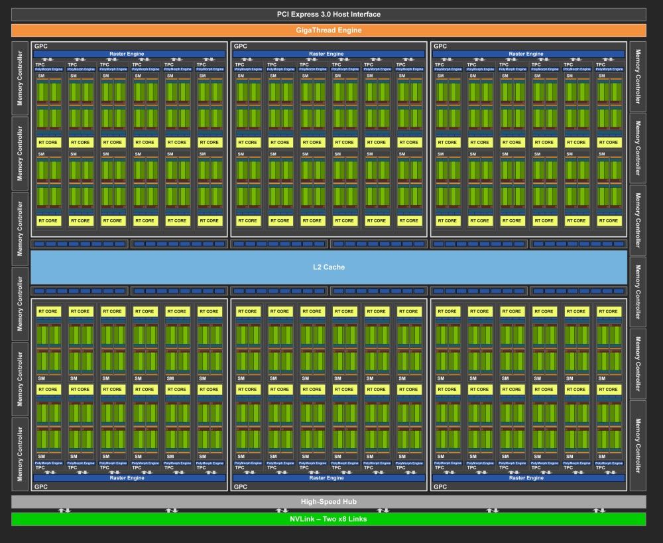Select the GPC label of the top-left cluster
Image resolution: width=663 pixels, height=543 pixels.
tap(41, 46)
